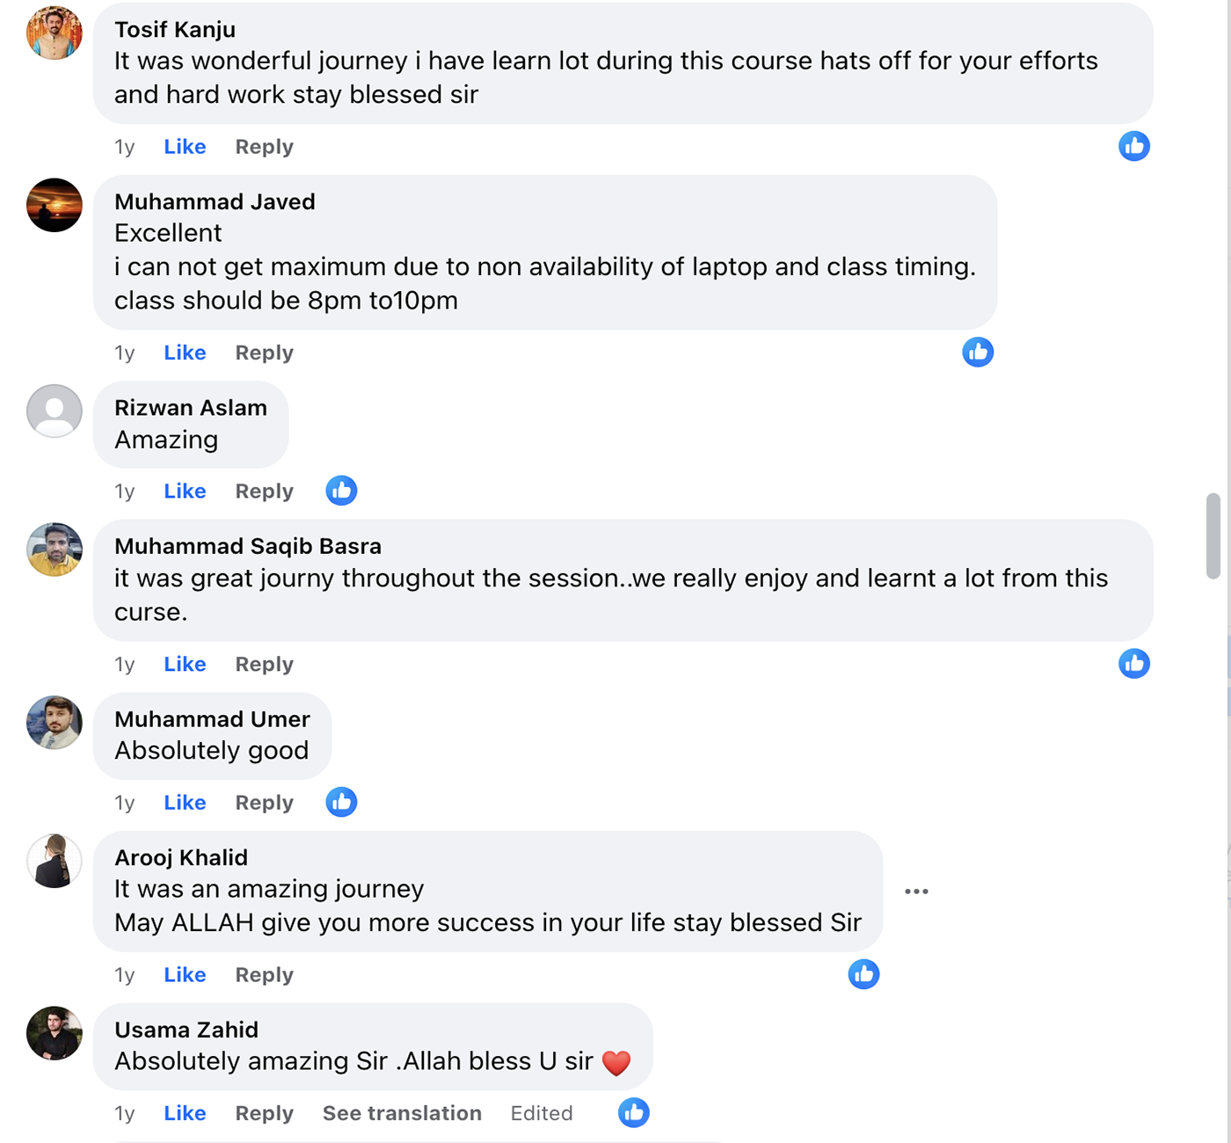
Task: Open Rizwan Aslam's default avatar
Action: 54,411
